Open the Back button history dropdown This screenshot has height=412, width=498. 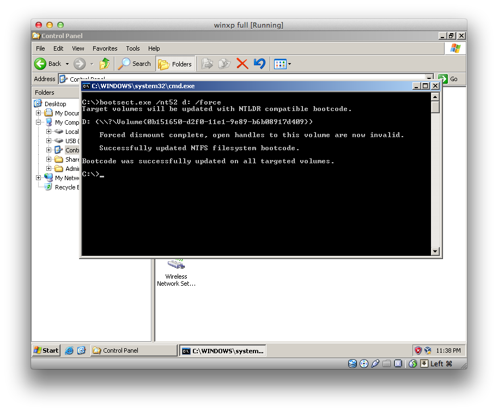68,64
